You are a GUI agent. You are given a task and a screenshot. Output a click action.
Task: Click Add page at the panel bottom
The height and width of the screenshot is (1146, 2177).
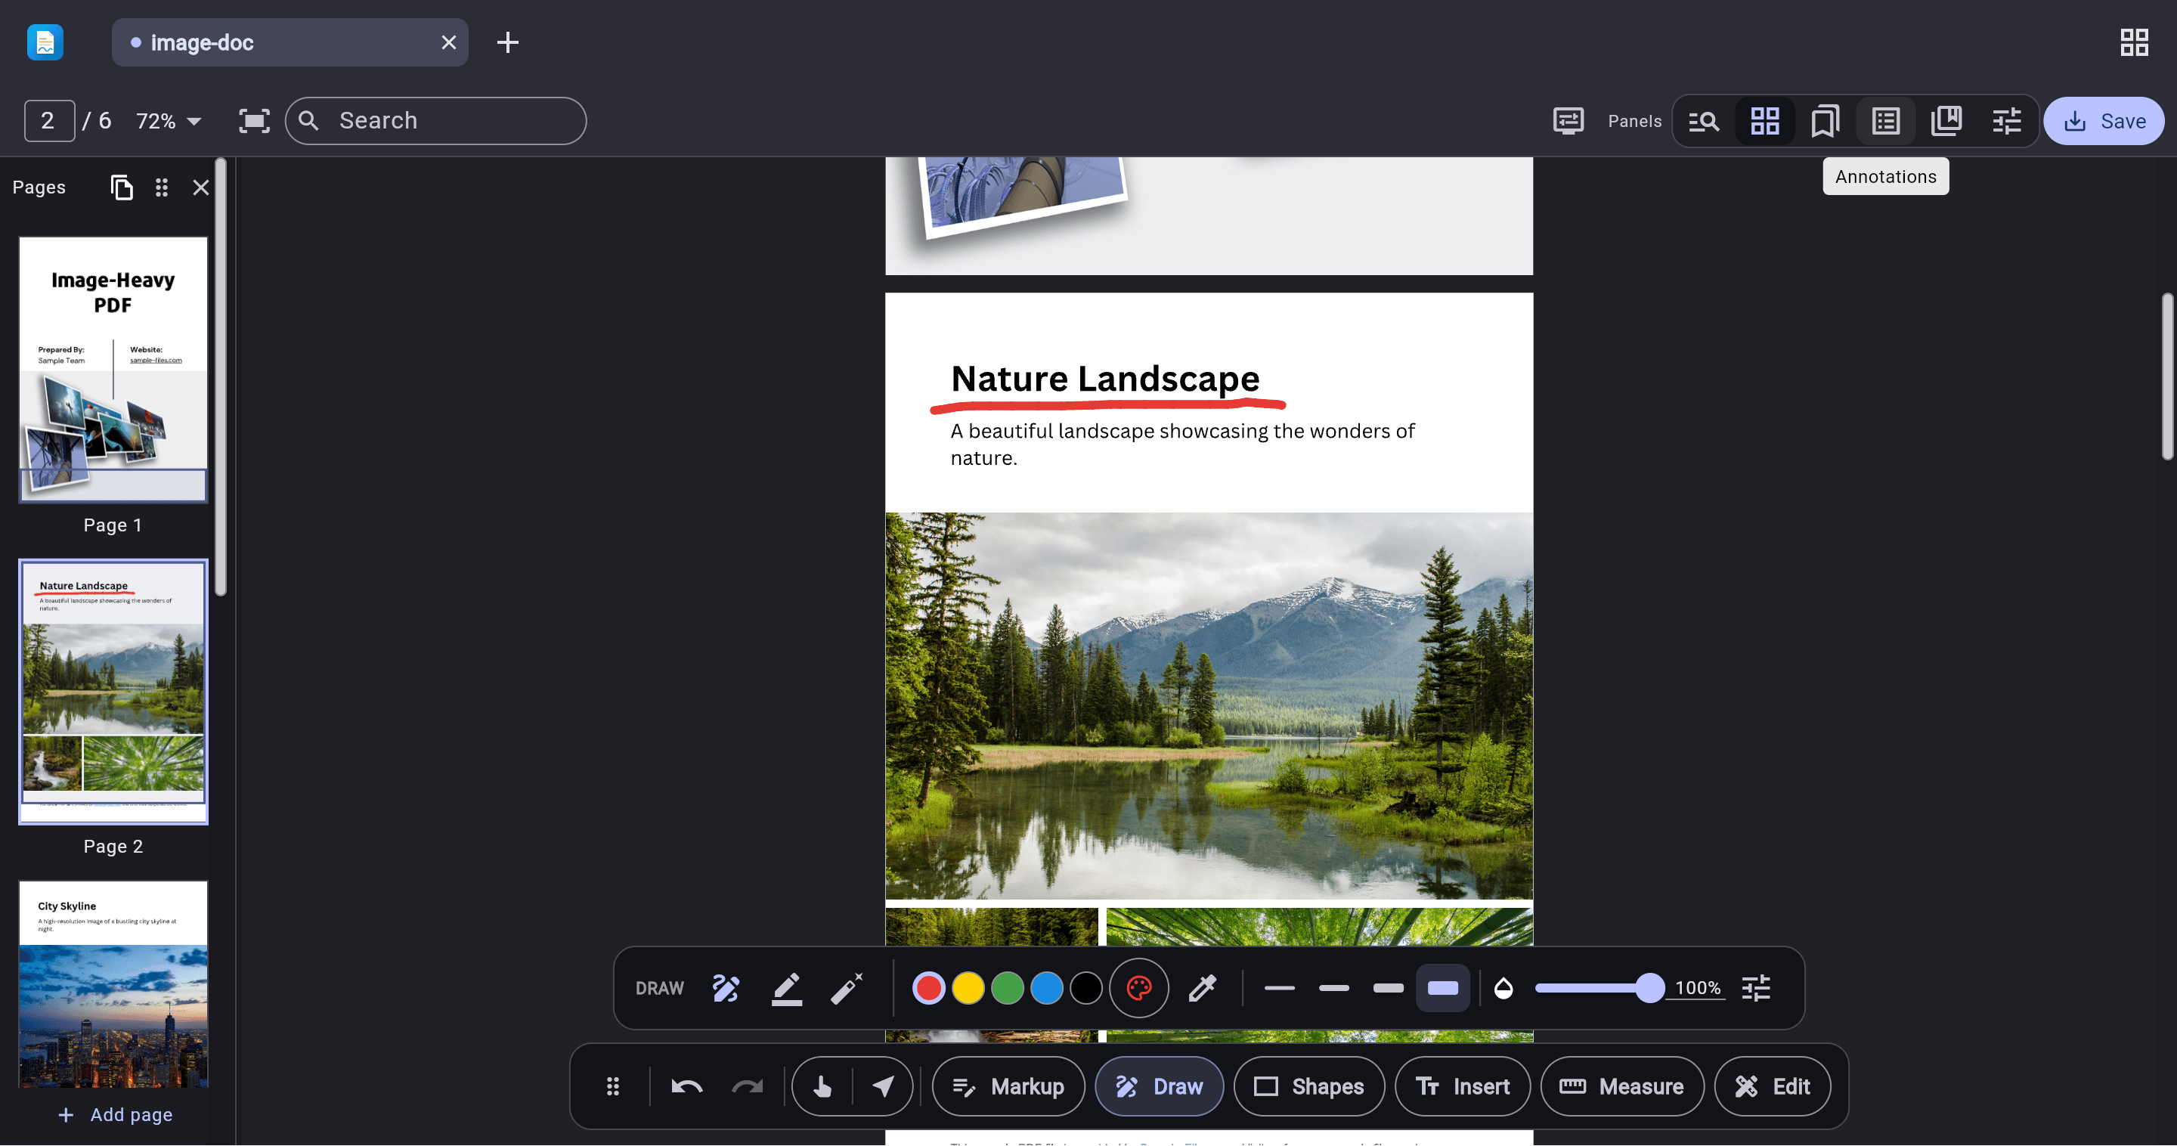[114, 1115]
